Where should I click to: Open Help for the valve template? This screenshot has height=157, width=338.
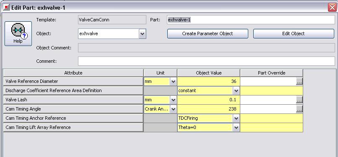(18, 33)
